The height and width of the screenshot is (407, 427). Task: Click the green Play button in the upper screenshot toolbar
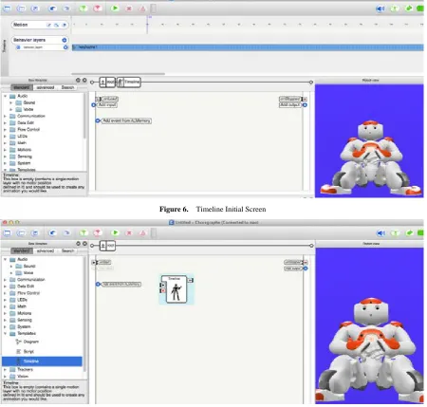click(x=115, y=9)
